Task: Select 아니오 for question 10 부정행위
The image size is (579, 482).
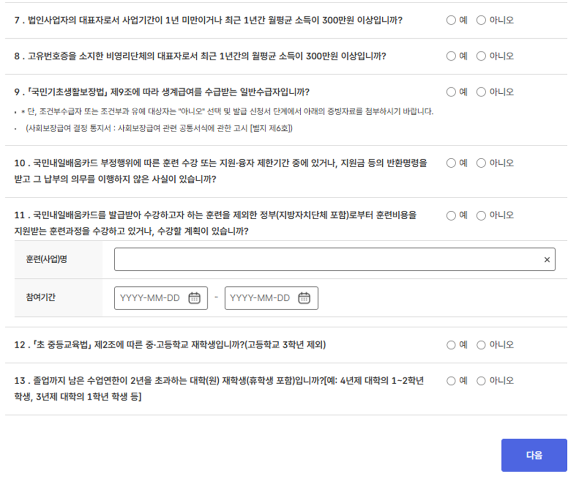Action: pos(481,163)
